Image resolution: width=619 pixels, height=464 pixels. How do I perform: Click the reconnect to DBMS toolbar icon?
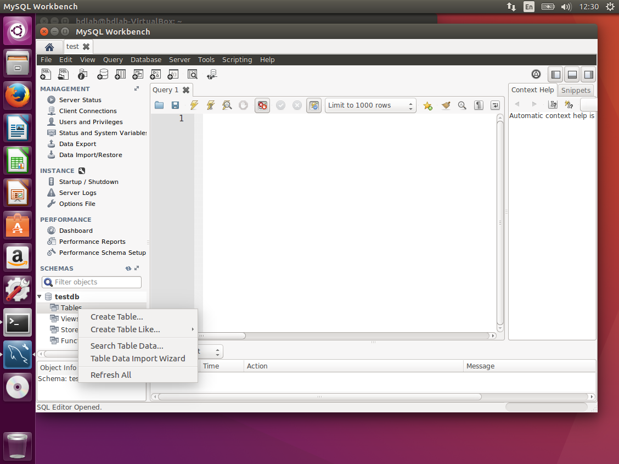212,74
